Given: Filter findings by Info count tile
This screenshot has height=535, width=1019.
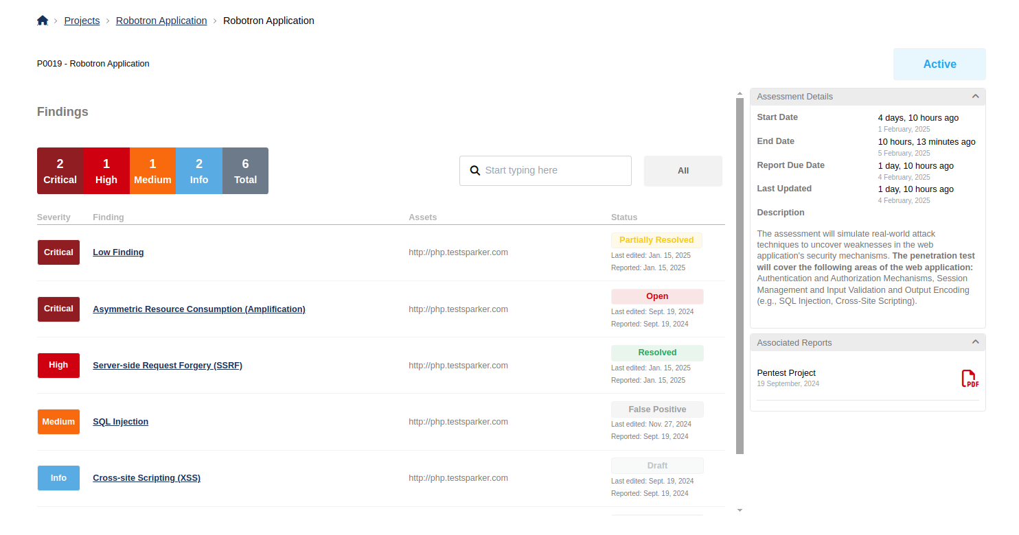Looking at the screenshot, I should (x=199, y=171).
